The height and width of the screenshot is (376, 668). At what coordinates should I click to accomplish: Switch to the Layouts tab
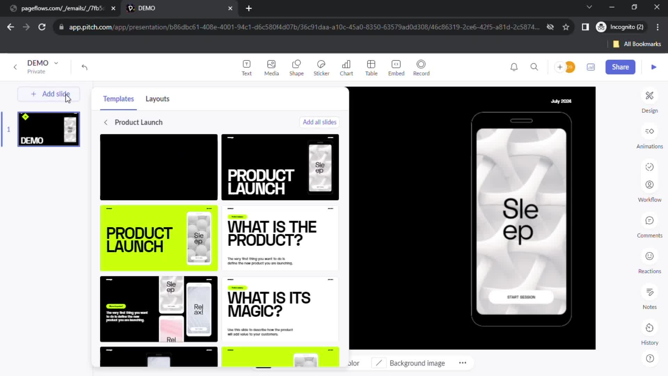tap(158, 98)
